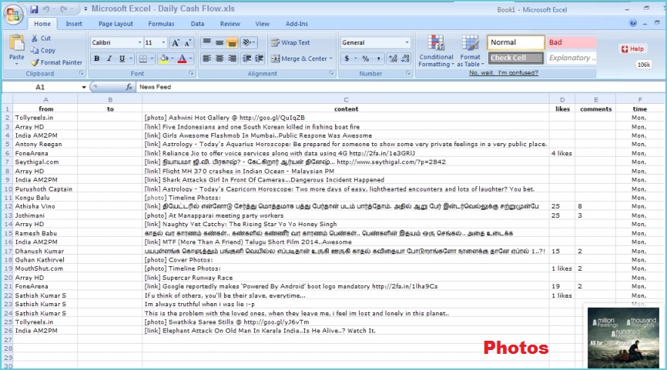Toggle Underline formatting
This screenshot has width=667, height=370.
[122, 58]
